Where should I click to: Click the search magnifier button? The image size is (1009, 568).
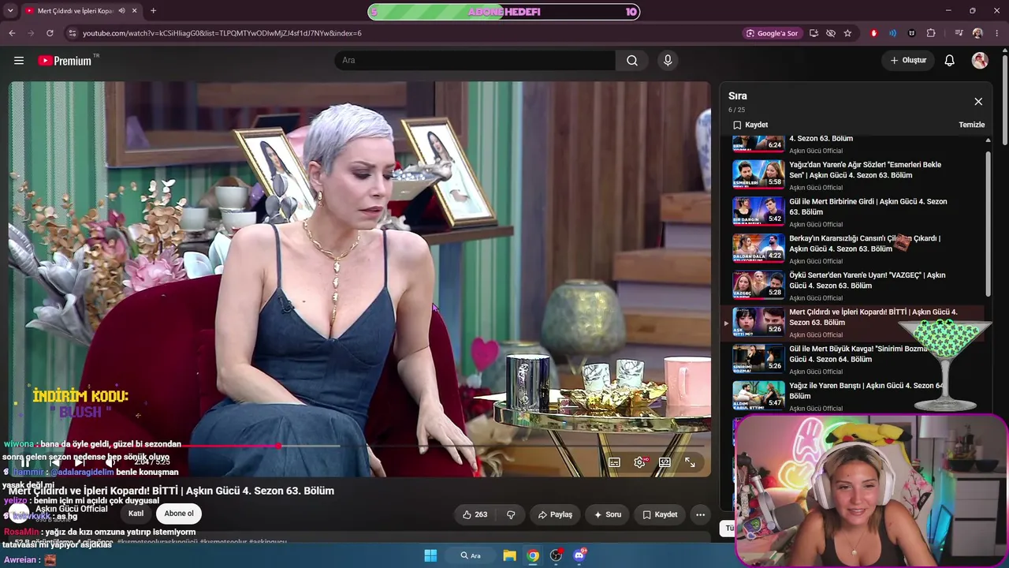(632, 61)
